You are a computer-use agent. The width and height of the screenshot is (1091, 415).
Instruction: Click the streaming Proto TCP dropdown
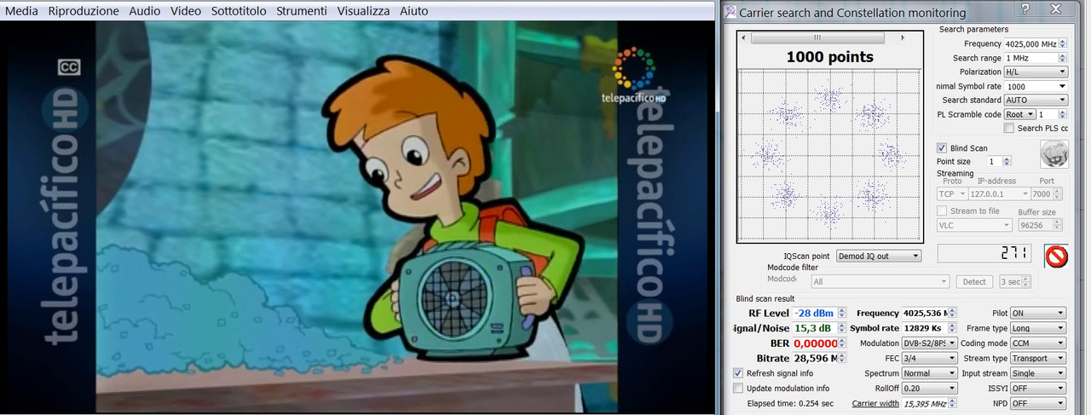pyautogui.click(x=951, y=194)
